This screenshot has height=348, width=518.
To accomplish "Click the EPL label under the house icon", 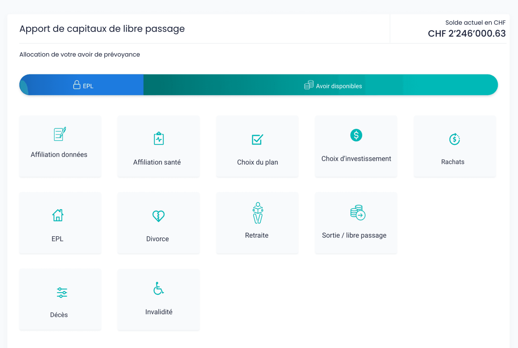I will [57, 239].
